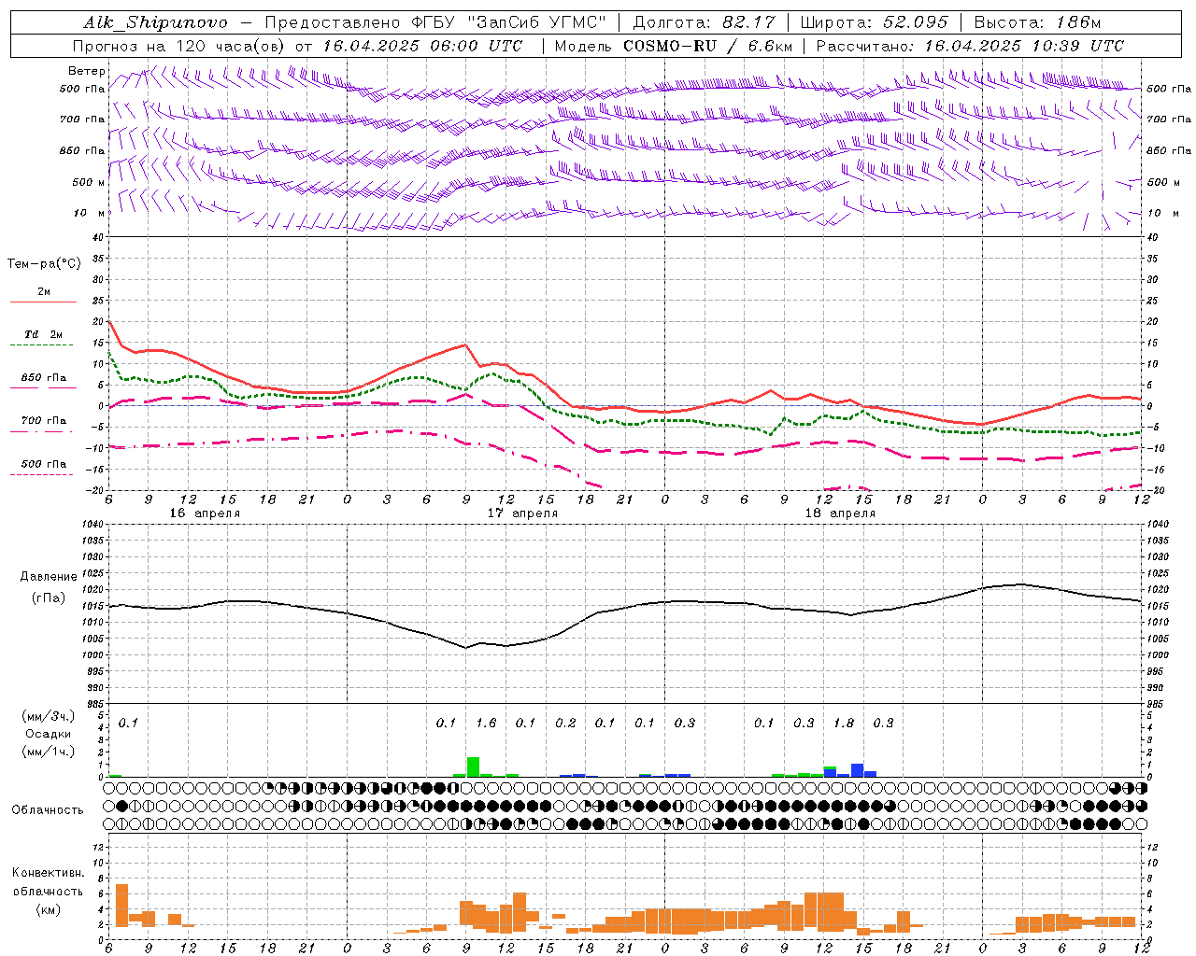This screenshot has width=1196, height=956.
Task: Click the (мм/1ч.) precipitation unit label
Action: click(49, 752)
